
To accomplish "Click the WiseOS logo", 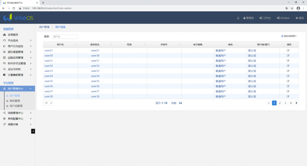I will click(x=18, y=18).
